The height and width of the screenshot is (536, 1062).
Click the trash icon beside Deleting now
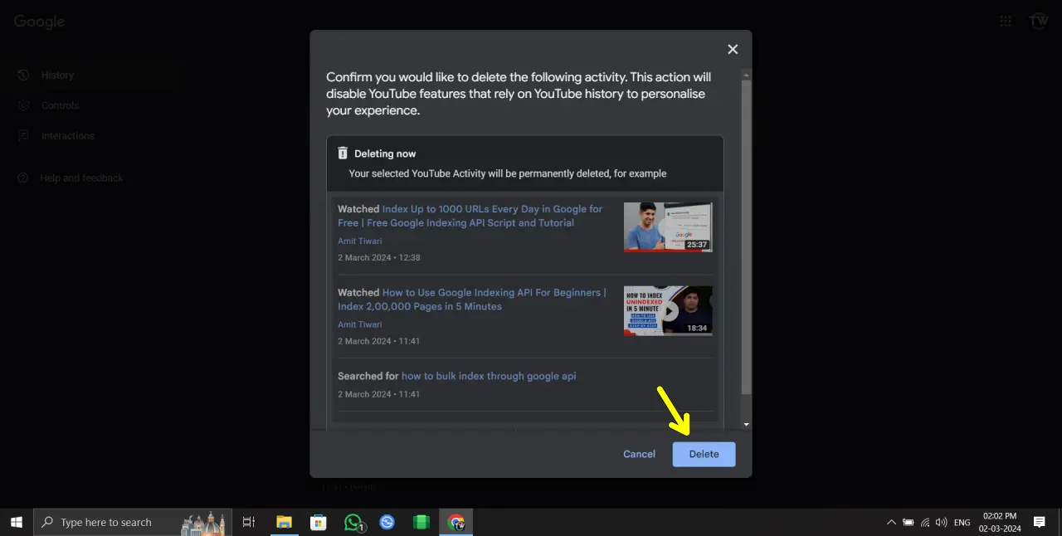coord(343,153)
